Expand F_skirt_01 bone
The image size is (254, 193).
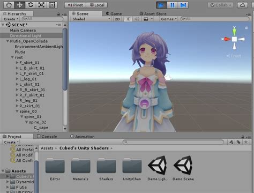point(17,63)
